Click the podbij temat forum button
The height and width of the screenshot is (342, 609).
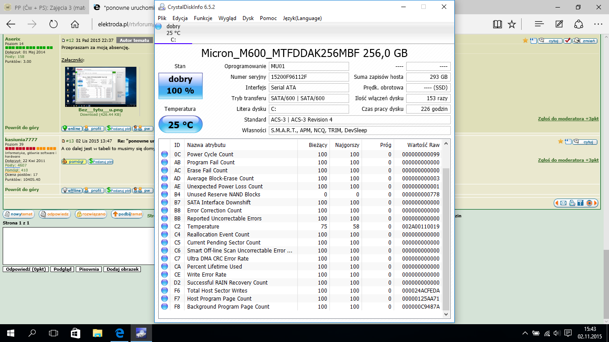coord(127,214)
